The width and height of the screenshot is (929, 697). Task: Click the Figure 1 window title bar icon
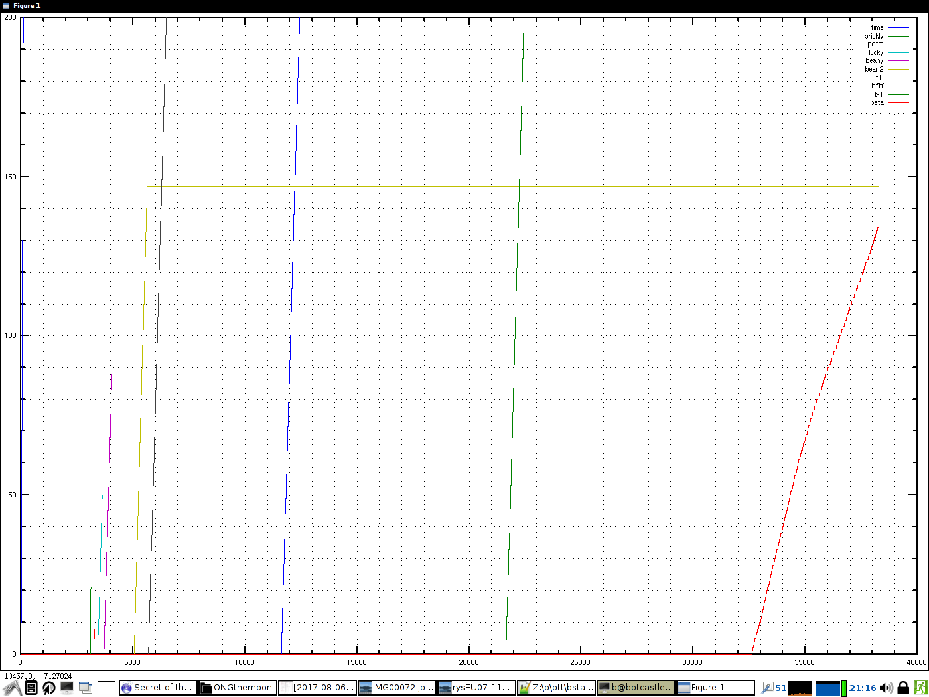(6, 6)
